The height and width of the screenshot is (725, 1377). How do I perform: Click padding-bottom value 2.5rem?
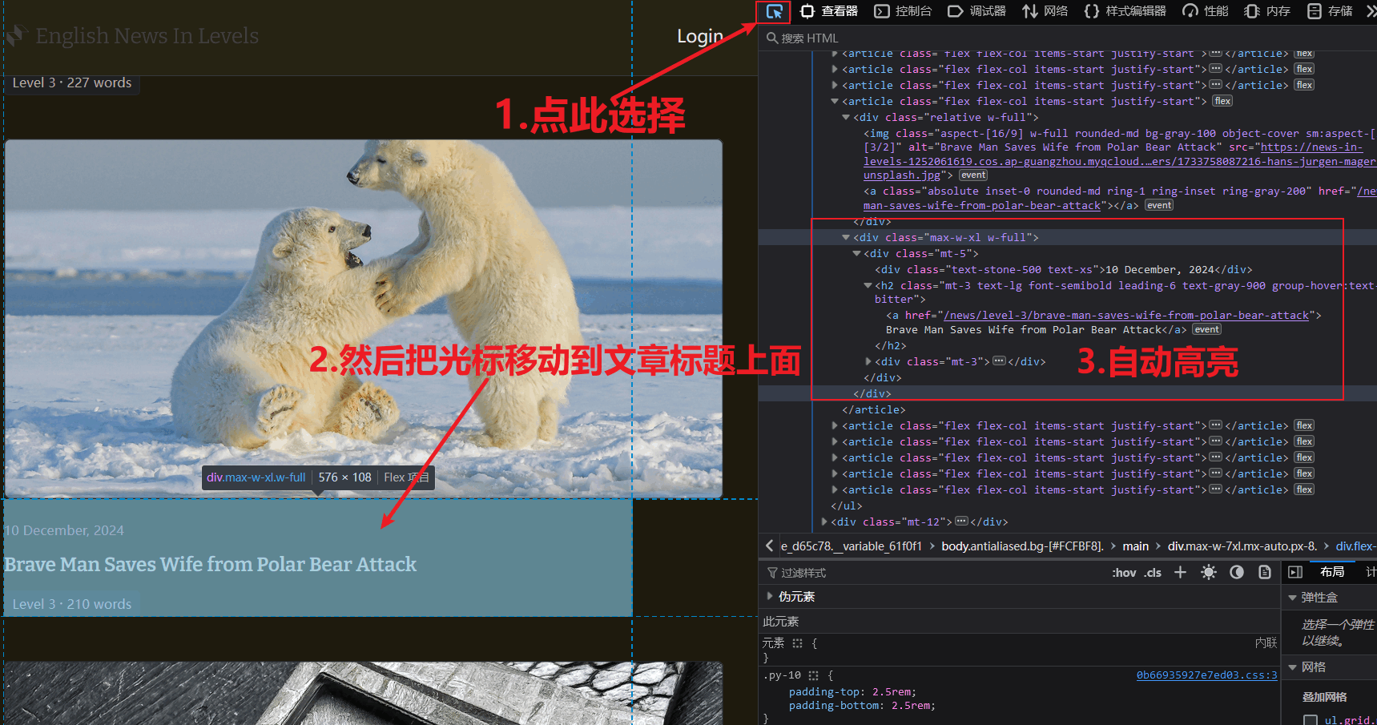910,706
